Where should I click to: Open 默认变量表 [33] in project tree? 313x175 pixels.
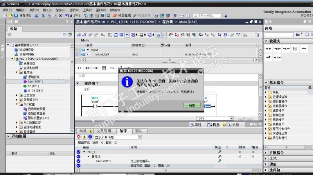pos(38,118)
